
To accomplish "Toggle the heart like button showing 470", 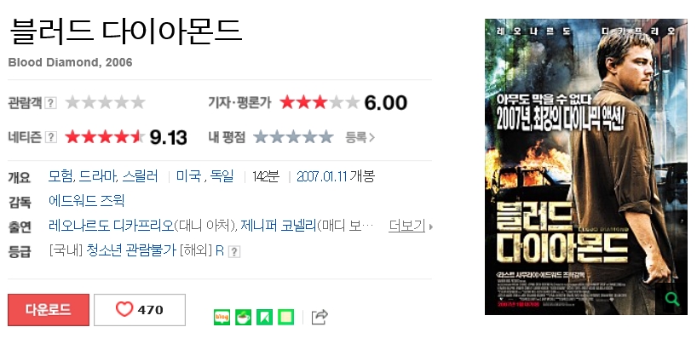I will click(140, 310).
